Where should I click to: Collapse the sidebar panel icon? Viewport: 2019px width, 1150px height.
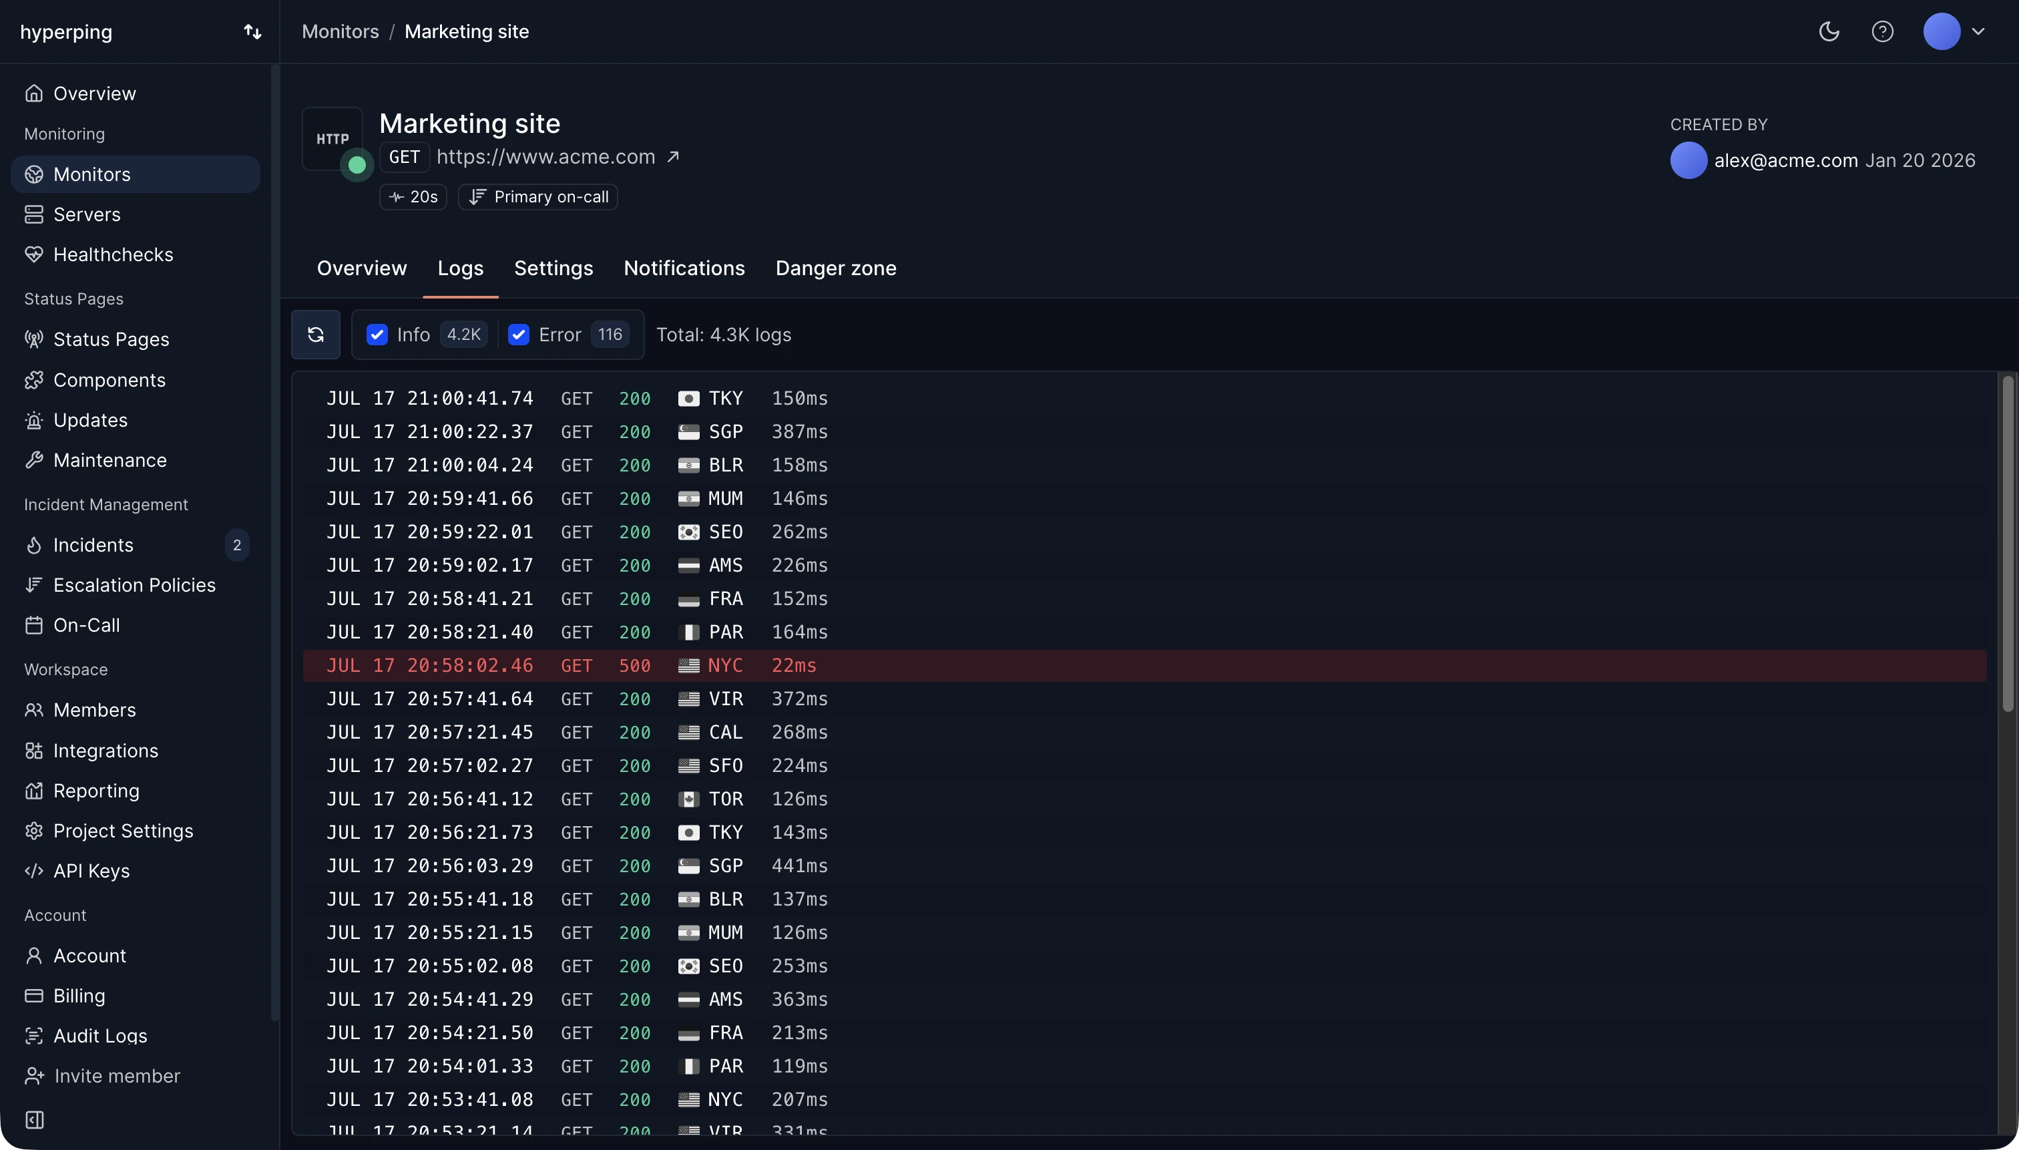point(35,1120)
